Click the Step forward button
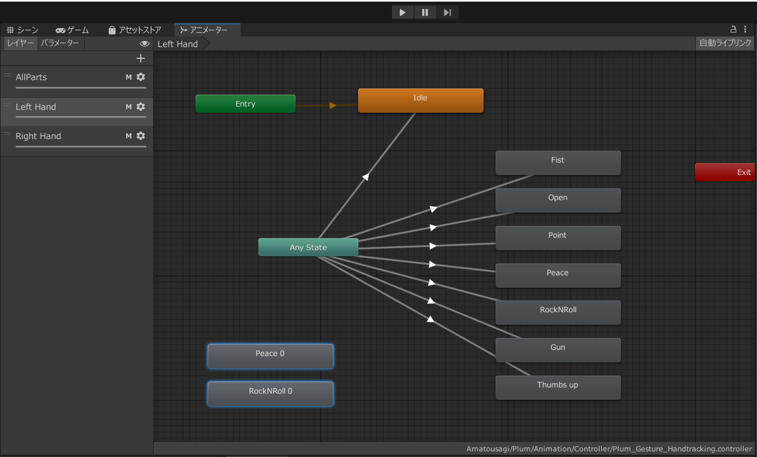Image resolution: width=757 pixels, height=457 pixels. click(x=447, y=12)
